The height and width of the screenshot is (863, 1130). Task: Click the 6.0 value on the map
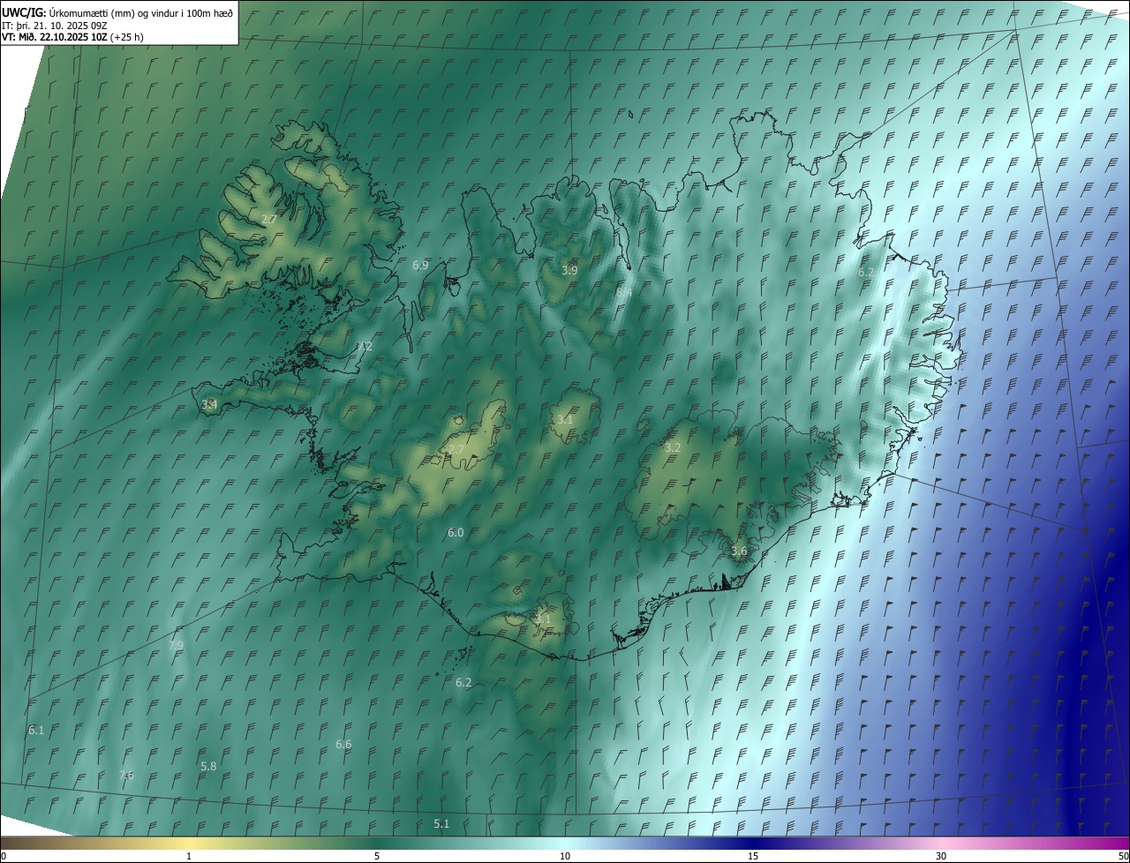click(456, 532)
